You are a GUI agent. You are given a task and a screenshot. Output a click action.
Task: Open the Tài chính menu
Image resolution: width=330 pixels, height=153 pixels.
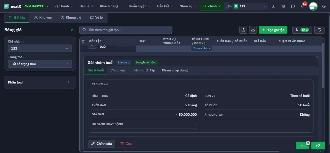[212, 6]
